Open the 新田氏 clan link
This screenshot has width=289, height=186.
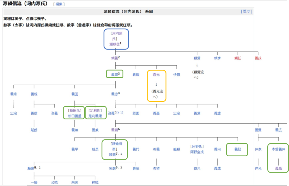pyautogui.click(x=75, y=111)
